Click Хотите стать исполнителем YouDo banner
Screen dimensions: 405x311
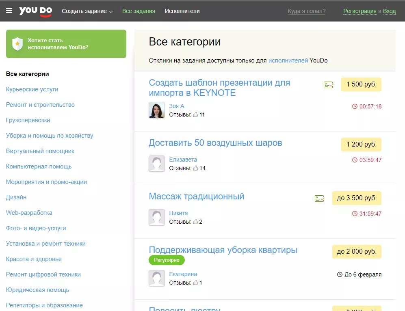point(66,44)
